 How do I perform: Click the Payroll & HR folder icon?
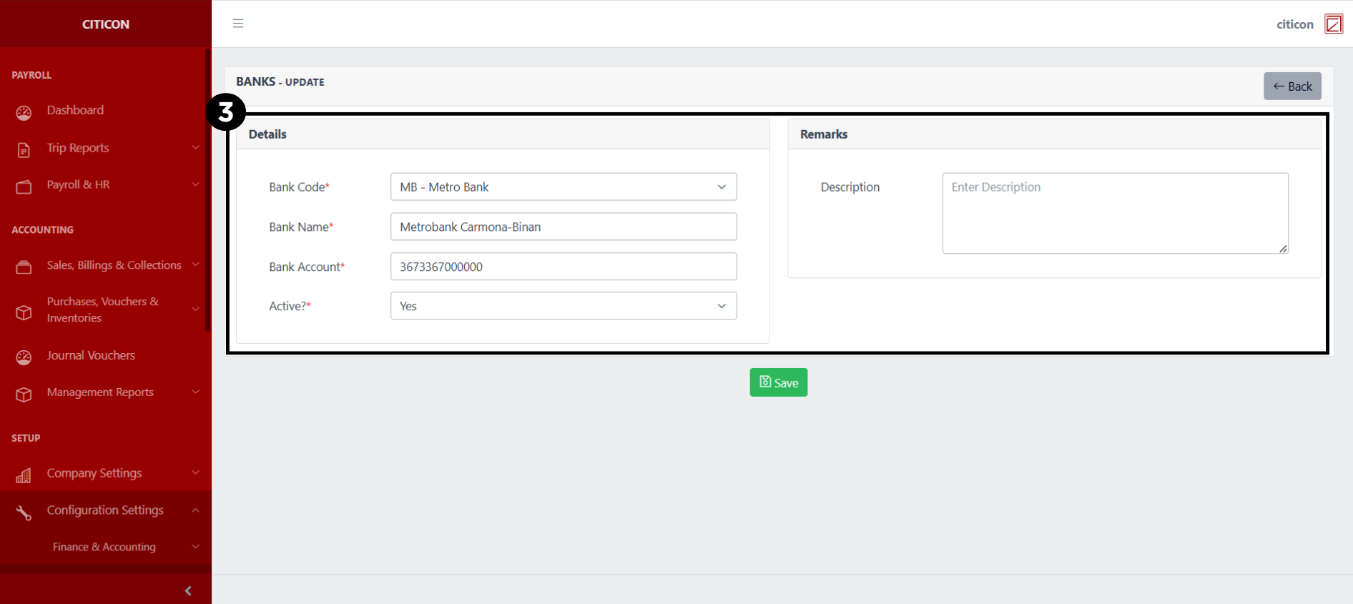(24, 187)
